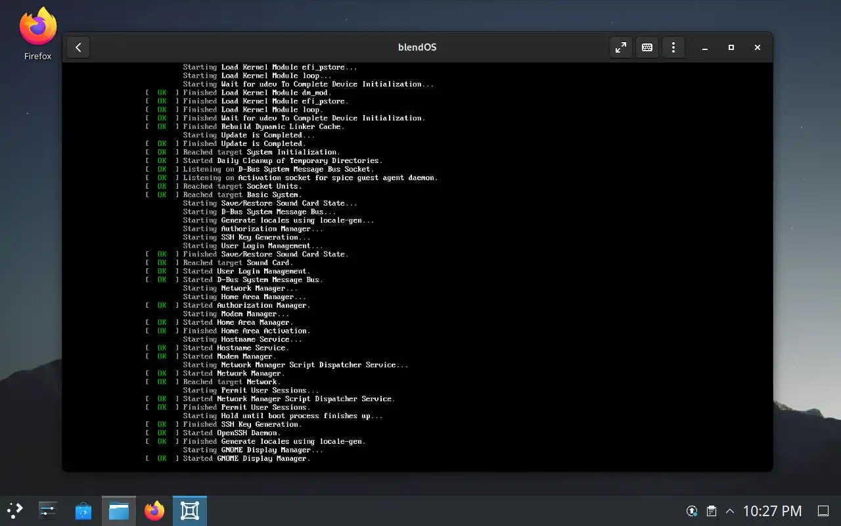Click 'Reached target Network' console line
841x526 pixels.
point(214,382)
